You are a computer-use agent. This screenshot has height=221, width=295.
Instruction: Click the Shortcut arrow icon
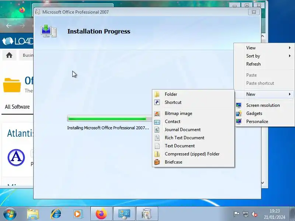tap(157, 102)
